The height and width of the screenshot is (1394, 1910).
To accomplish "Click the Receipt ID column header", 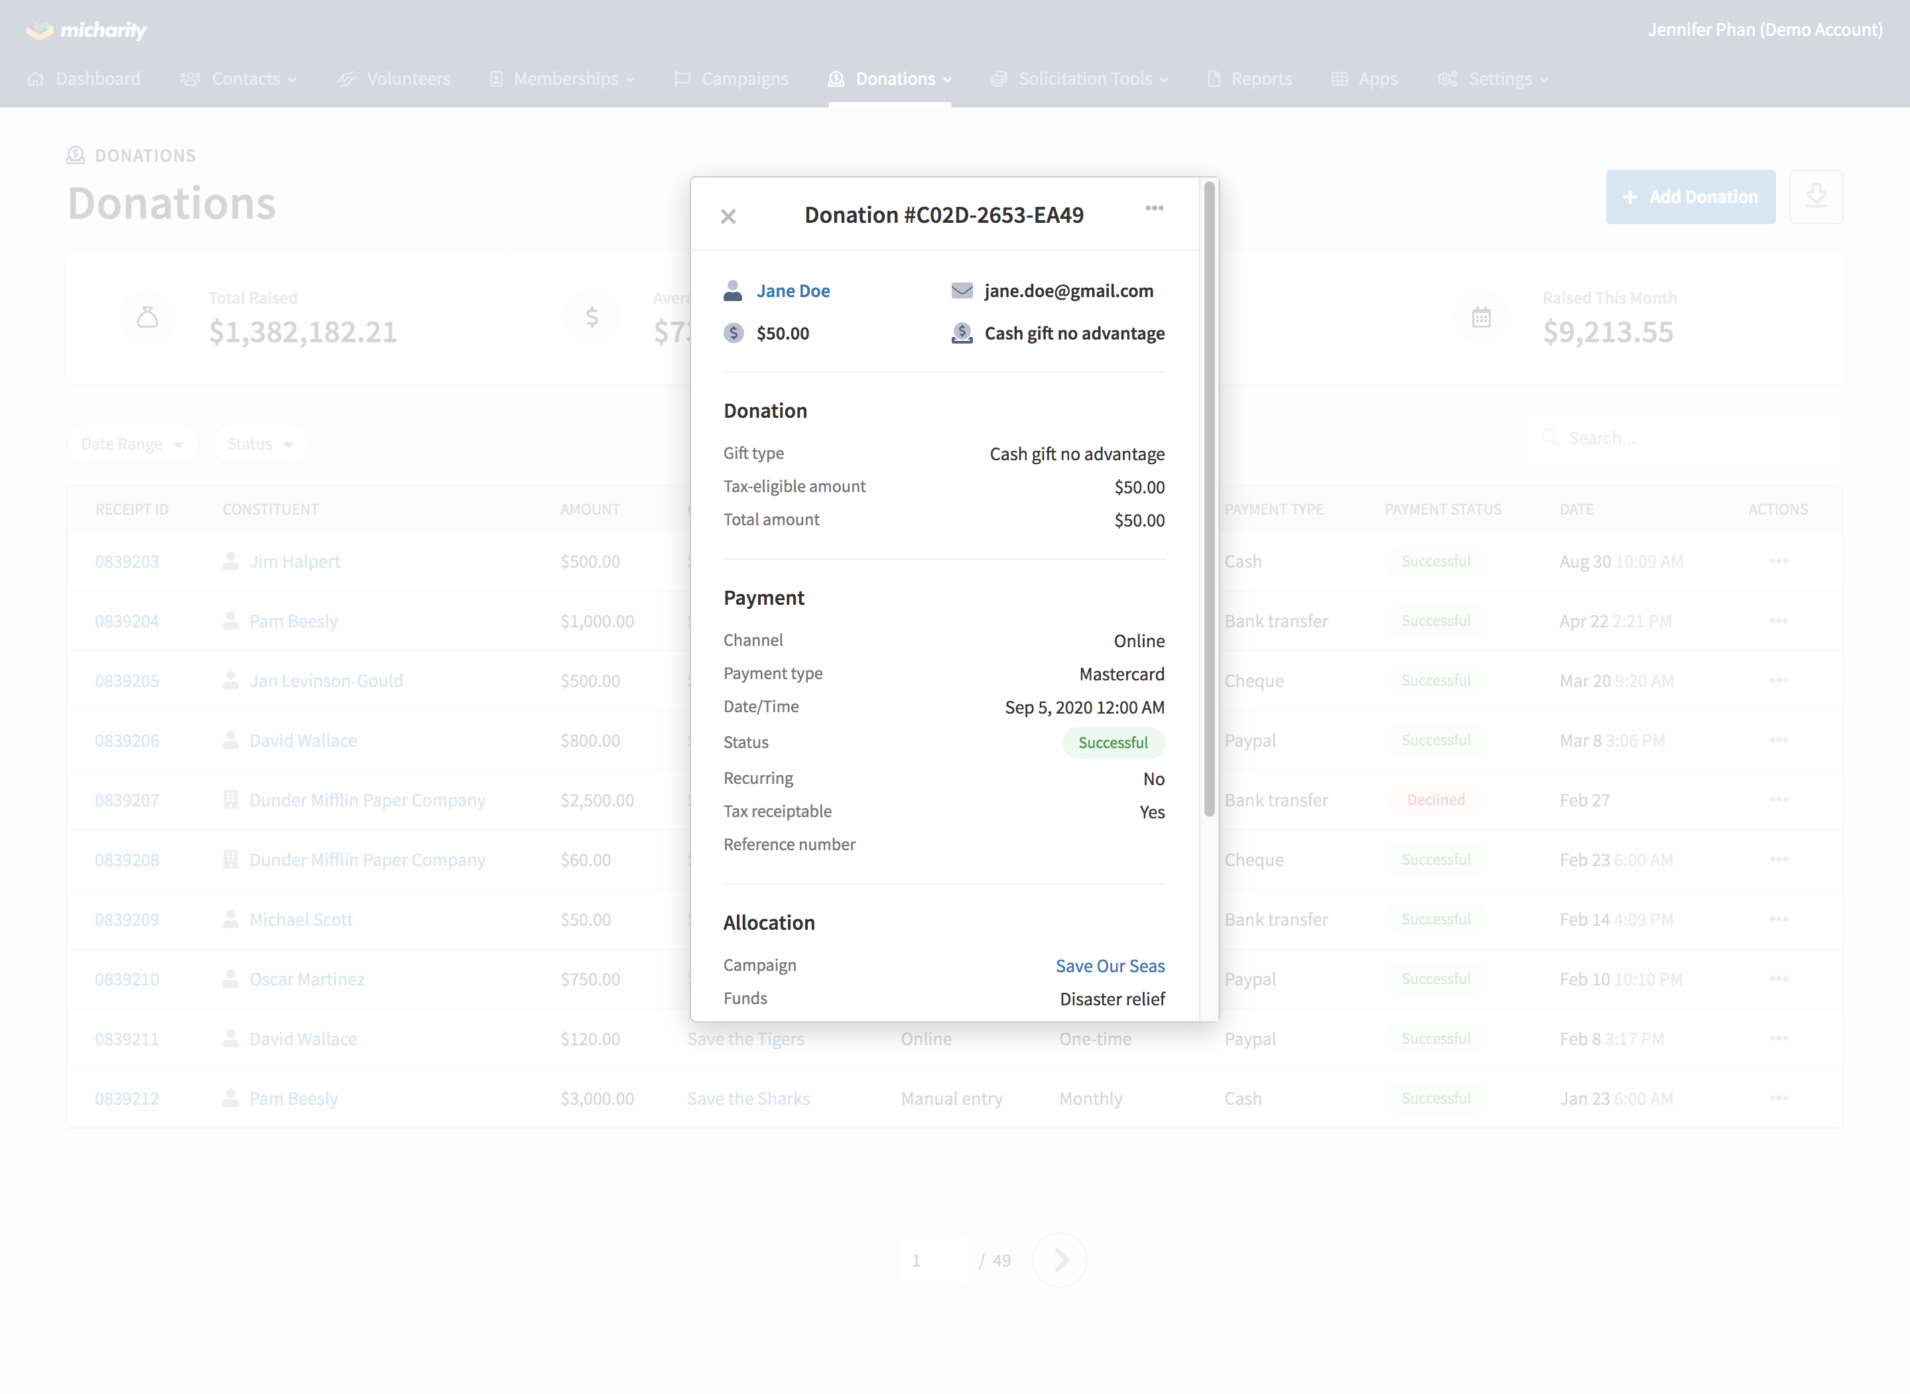I will pos(131,510).
